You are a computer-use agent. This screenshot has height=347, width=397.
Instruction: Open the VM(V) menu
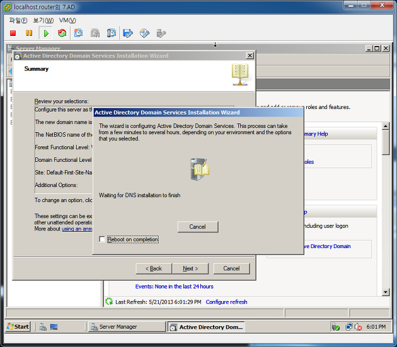click(x=67, y=20)
